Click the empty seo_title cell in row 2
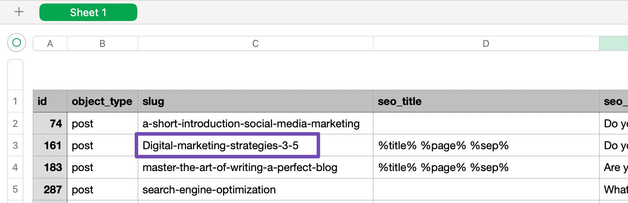628x203 pixels. click(x=485, y=124)
